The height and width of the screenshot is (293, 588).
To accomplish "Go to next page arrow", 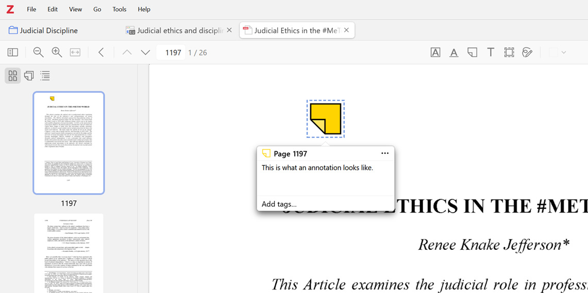I will (145, 53).
